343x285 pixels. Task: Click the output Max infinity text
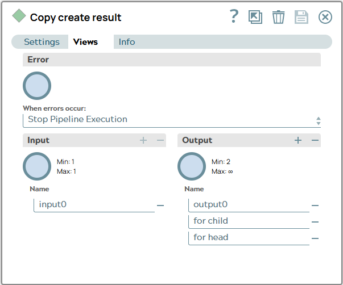click(222, 171)
